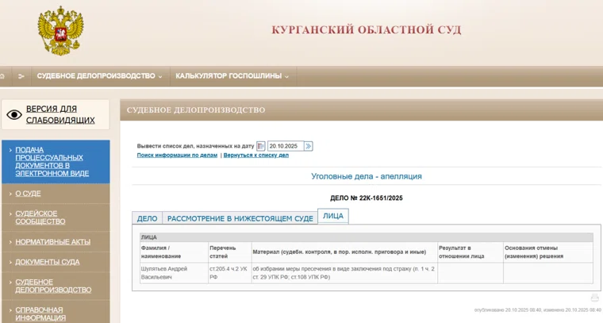This screenshot has height=323, width=603.
Task: Open the Поиск информации по делам link
Action: (177, 156)
